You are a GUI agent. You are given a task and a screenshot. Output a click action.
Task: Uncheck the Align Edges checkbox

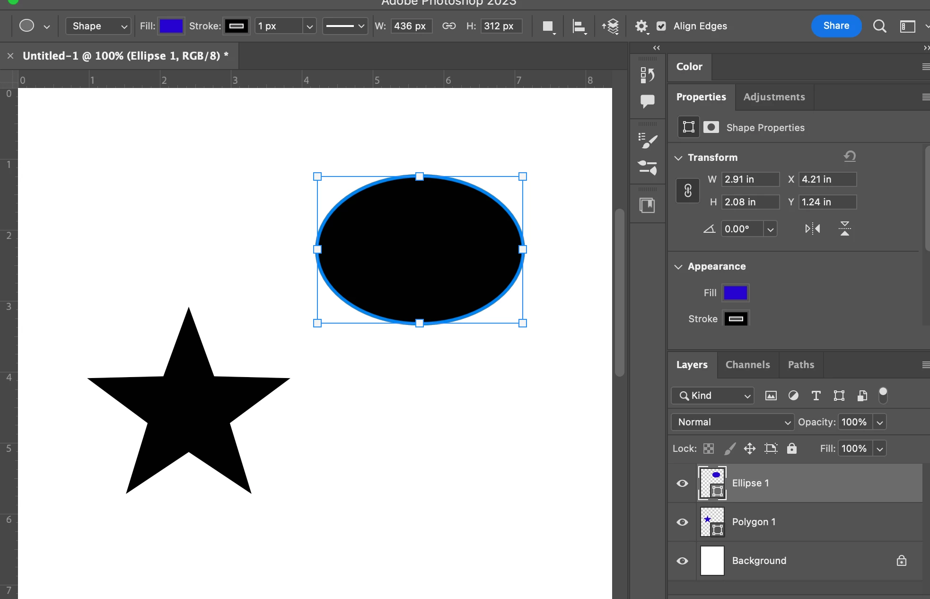[x=661, y=26]
